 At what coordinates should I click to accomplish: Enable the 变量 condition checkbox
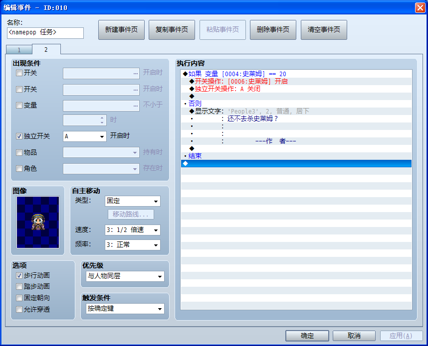[x=19, y=106]
